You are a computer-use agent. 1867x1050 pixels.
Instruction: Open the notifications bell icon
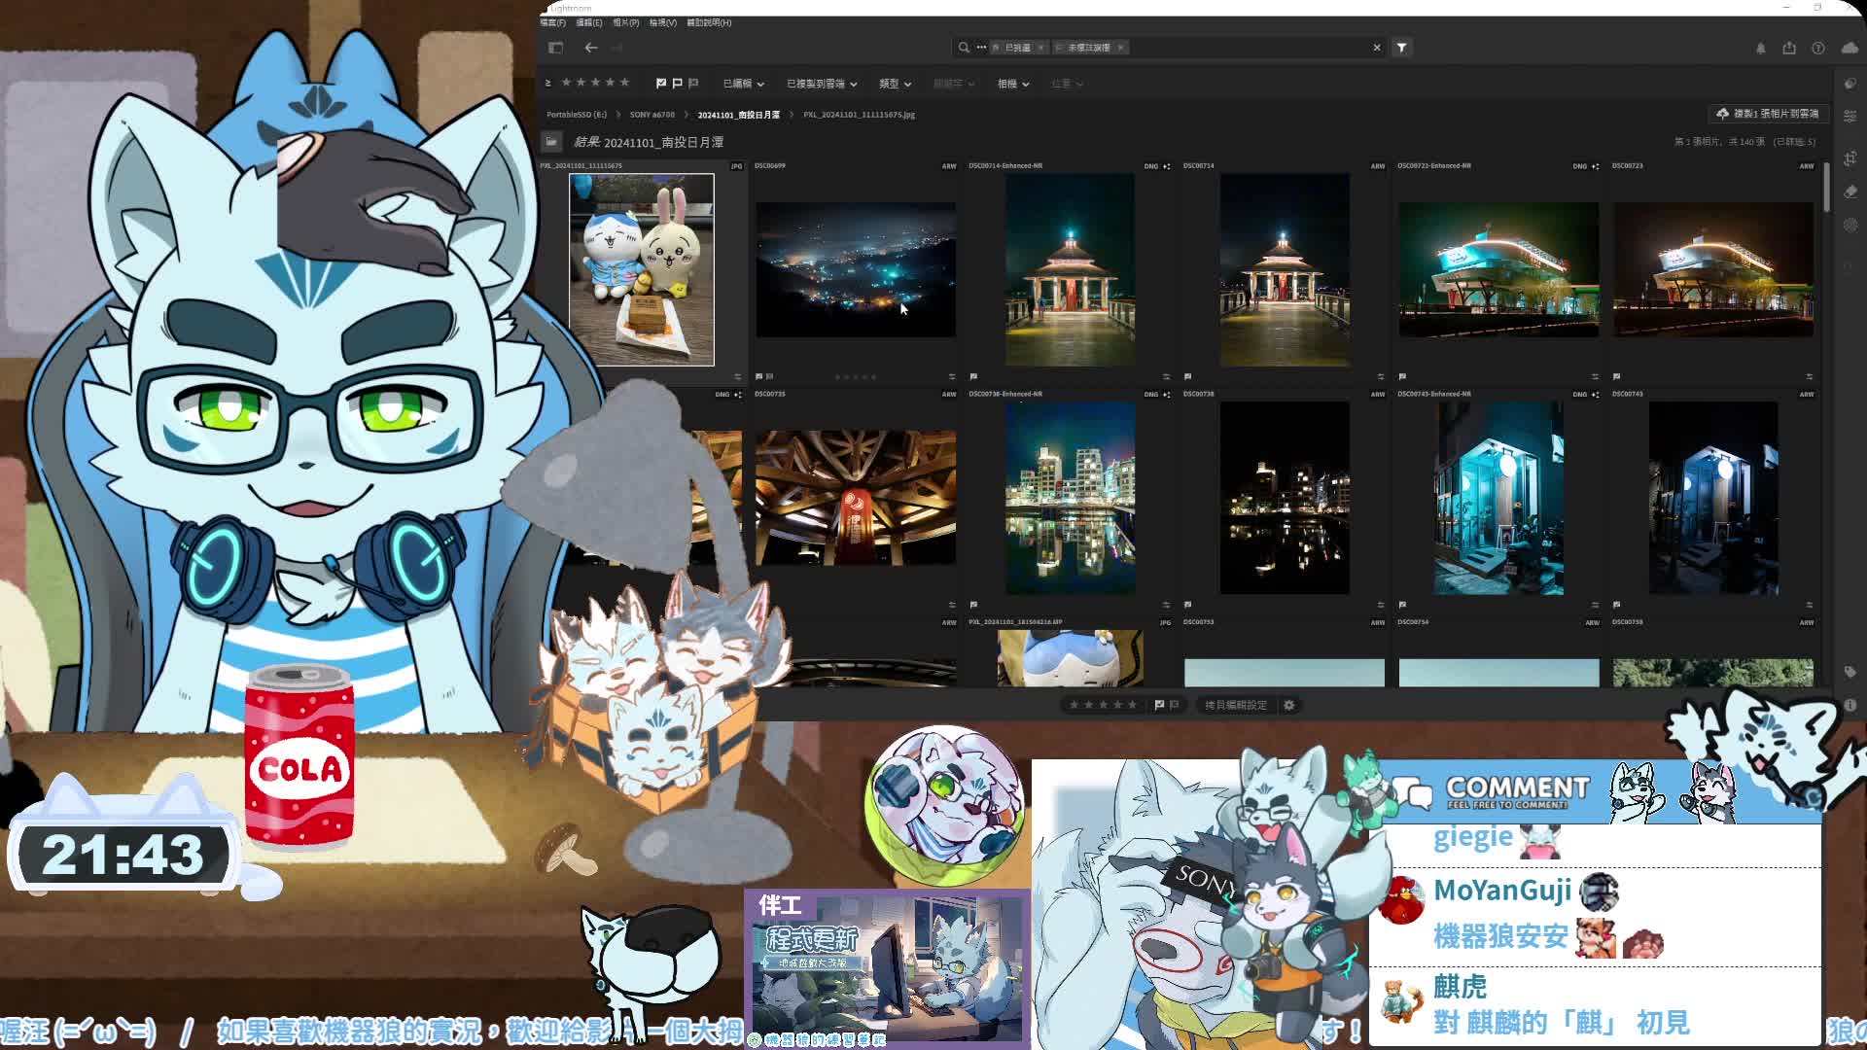(x=1760, y=48)
